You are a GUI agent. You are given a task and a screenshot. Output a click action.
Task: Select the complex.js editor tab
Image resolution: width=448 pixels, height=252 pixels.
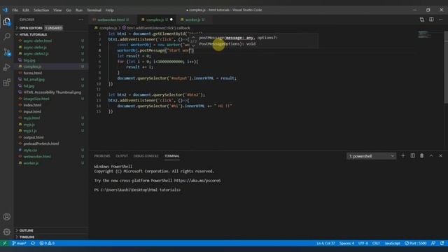point(157,20)
